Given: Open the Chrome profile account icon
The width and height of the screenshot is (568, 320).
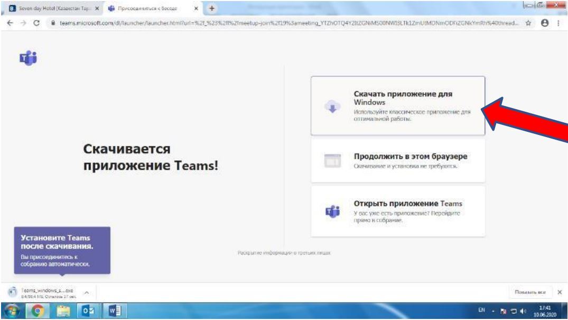Looking at the screenshot, I should point(544,23).
